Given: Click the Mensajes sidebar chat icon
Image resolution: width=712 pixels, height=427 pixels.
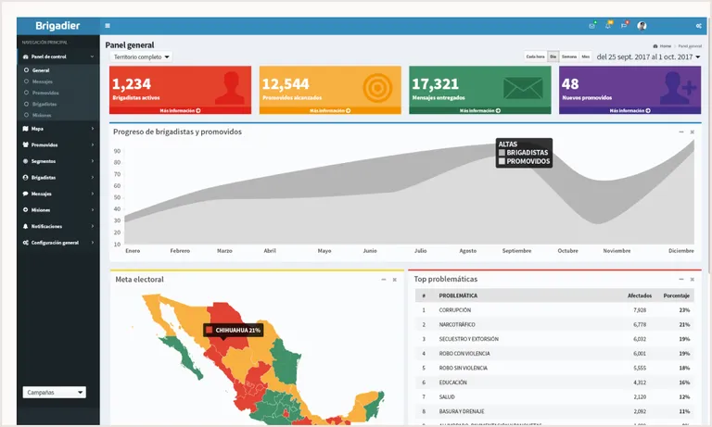Looking at the screenshot, I should tap(25, 194).
